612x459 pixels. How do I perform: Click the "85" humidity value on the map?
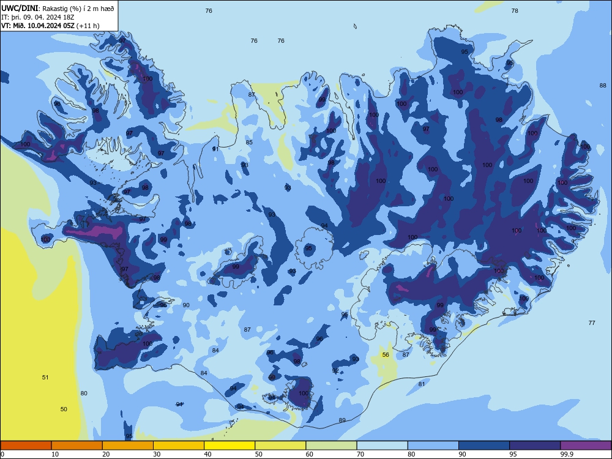249,142
